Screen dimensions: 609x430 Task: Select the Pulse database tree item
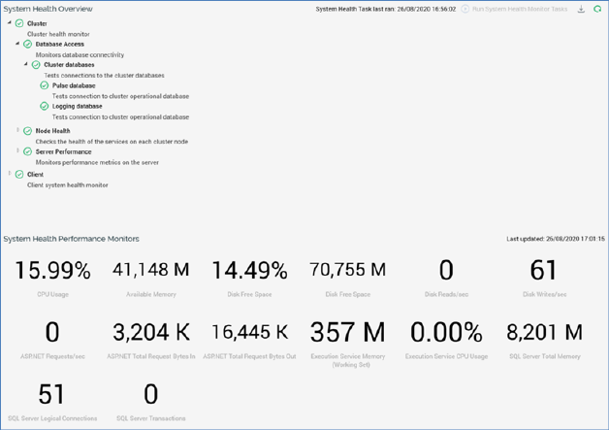[74, 85]
